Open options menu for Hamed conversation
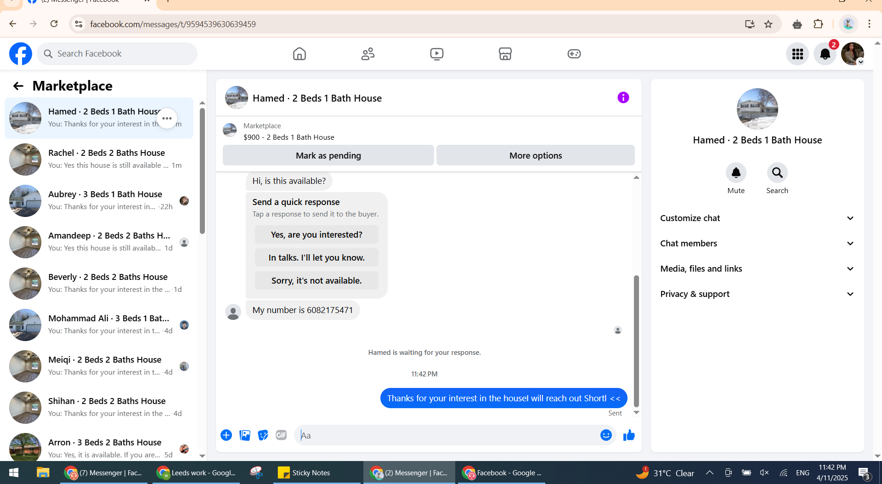 click(x=167, y=119)
